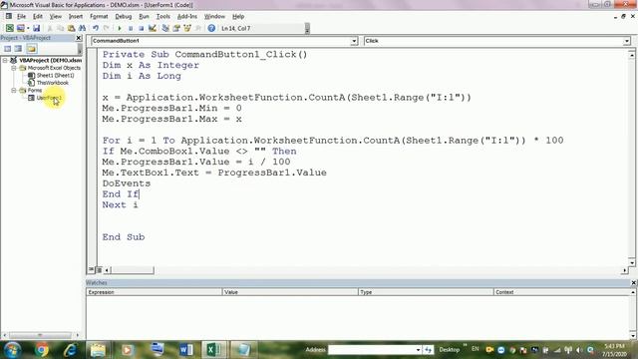Image resolution: width=638 pixels, height=359 pixels.
Task: Open Google Chrome from the taskbar
Action: 41,350
